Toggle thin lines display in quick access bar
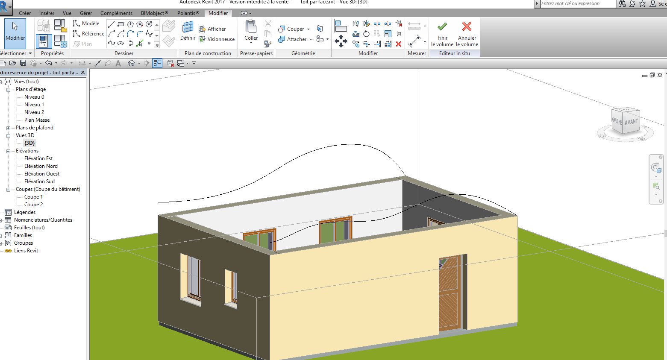This screenshot has height=360, width=667. click(157, 63)
